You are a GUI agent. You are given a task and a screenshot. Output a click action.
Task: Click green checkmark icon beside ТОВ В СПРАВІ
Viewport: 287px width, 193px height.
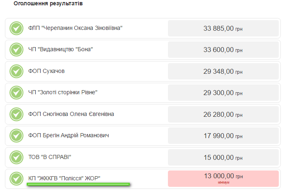pyautogui.click(x=16, y=157)
